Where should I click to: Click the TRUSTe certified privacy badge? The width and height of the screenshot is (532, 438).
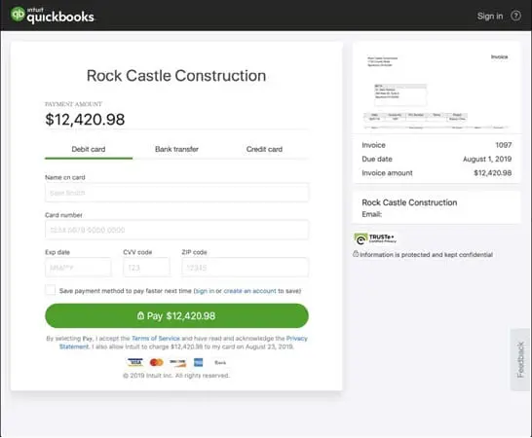point(375,238)
